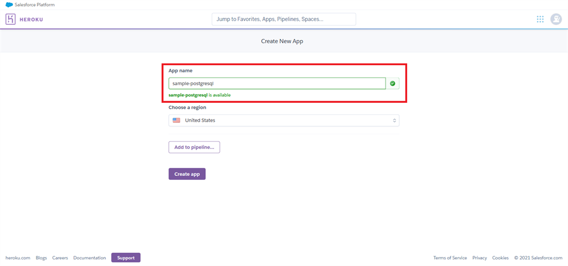Open the Privacy footer link
The image size is (568, 266).
pyautogui.click(x=480, y=258)
